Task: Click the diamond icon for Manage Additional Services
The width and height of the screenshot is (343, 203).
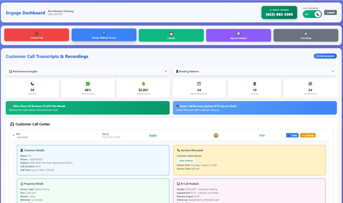Action: tap(104, 33)
